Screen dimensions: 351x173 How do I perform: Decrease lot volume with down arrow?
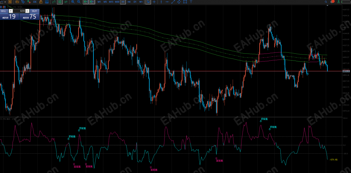coord(11,11)
